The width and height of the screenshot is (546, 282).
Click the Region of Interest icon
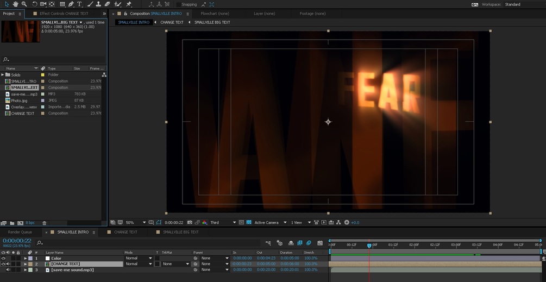(241, 222)
